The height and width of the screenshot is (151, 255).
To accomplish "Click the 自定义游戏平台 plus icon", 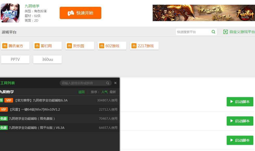I will click(226, 32).
